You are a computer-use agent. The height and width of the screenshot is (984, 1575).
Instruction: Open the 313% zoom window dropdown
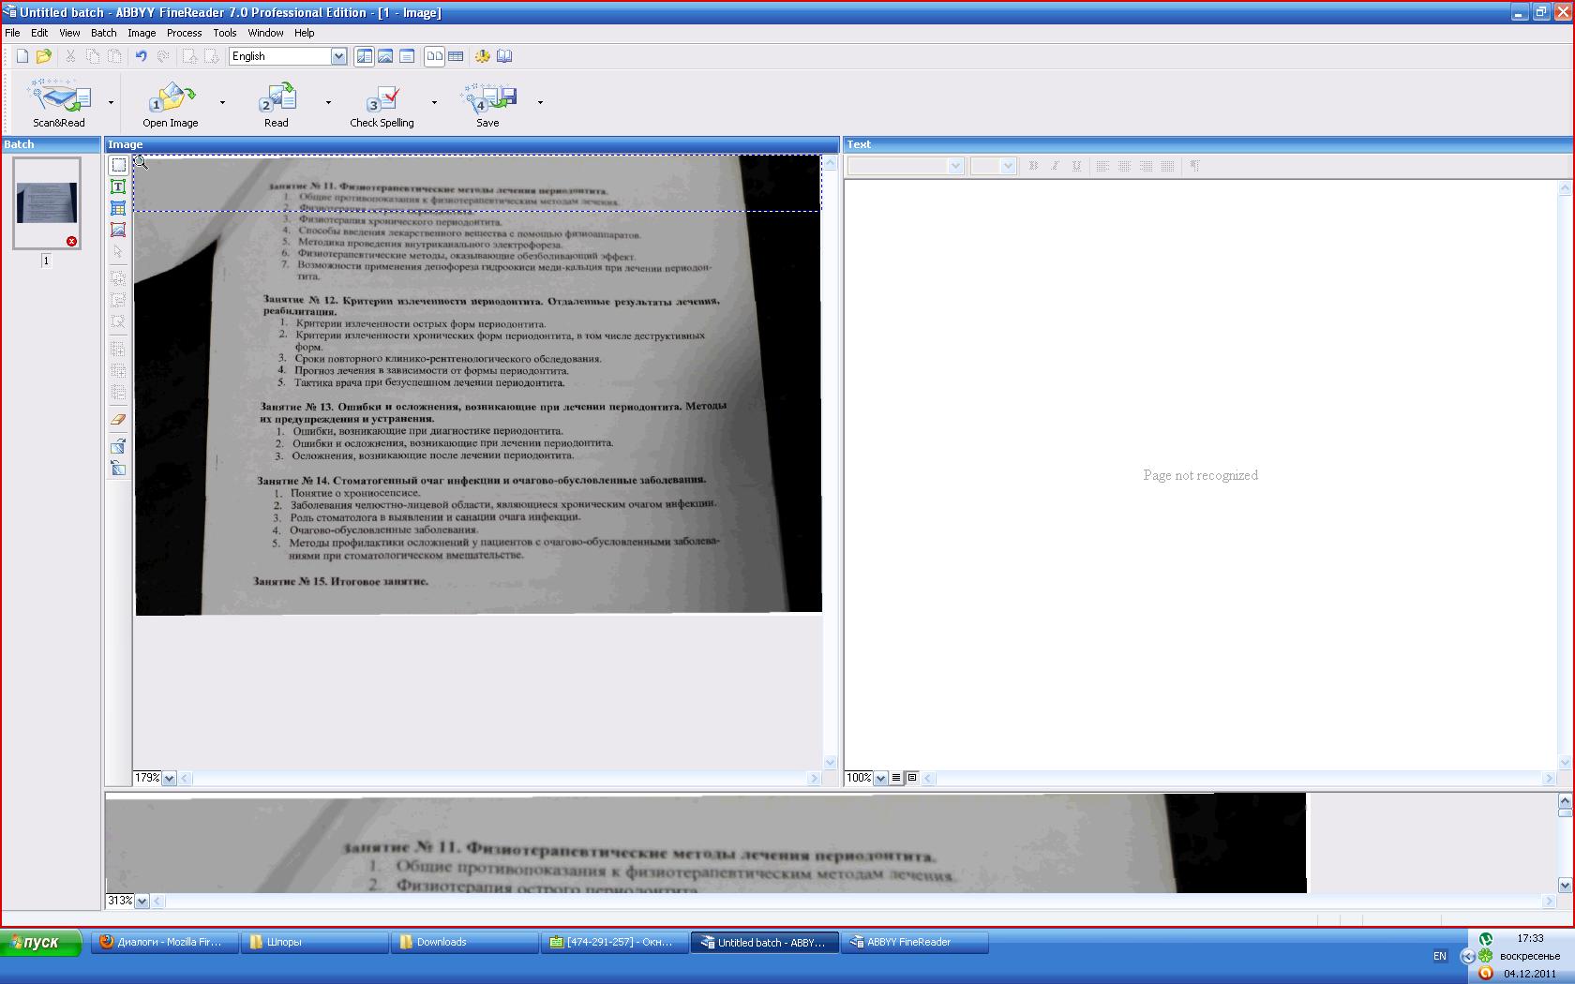pos(142,902)
